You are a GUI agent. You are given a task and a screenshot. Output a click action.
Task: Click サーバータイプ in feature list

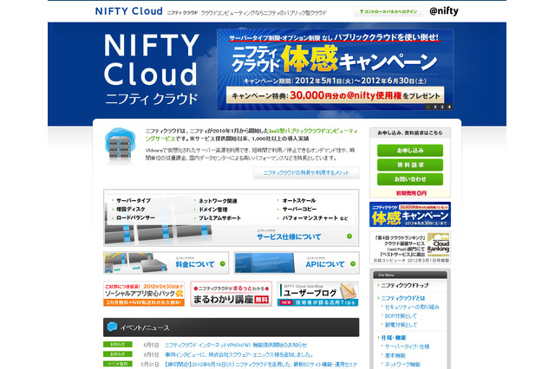134,201
